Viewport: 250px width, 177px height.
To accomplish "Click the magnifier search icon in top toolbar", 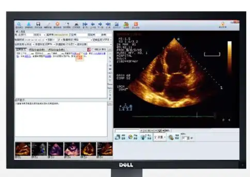I will click(19, 24).
